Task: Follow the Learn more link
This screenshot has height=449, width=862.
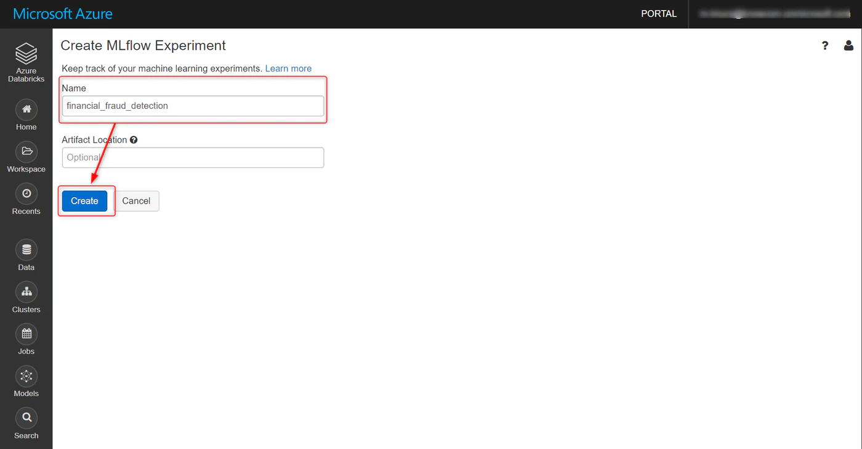Action: pos(288,68)
